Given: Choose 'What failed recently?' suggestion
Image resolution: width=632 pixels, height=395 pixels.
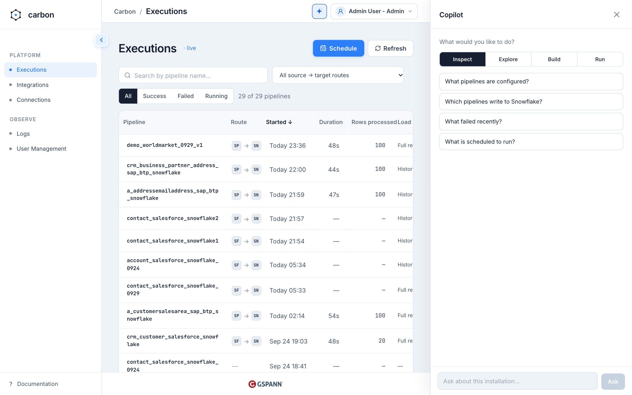Looking at the screenshot, I should 531,122.
